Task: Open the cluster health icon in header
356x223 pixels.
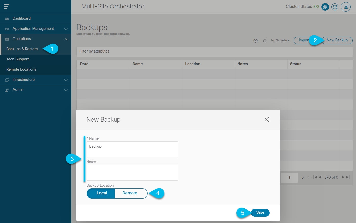Action: pos(325,7)
